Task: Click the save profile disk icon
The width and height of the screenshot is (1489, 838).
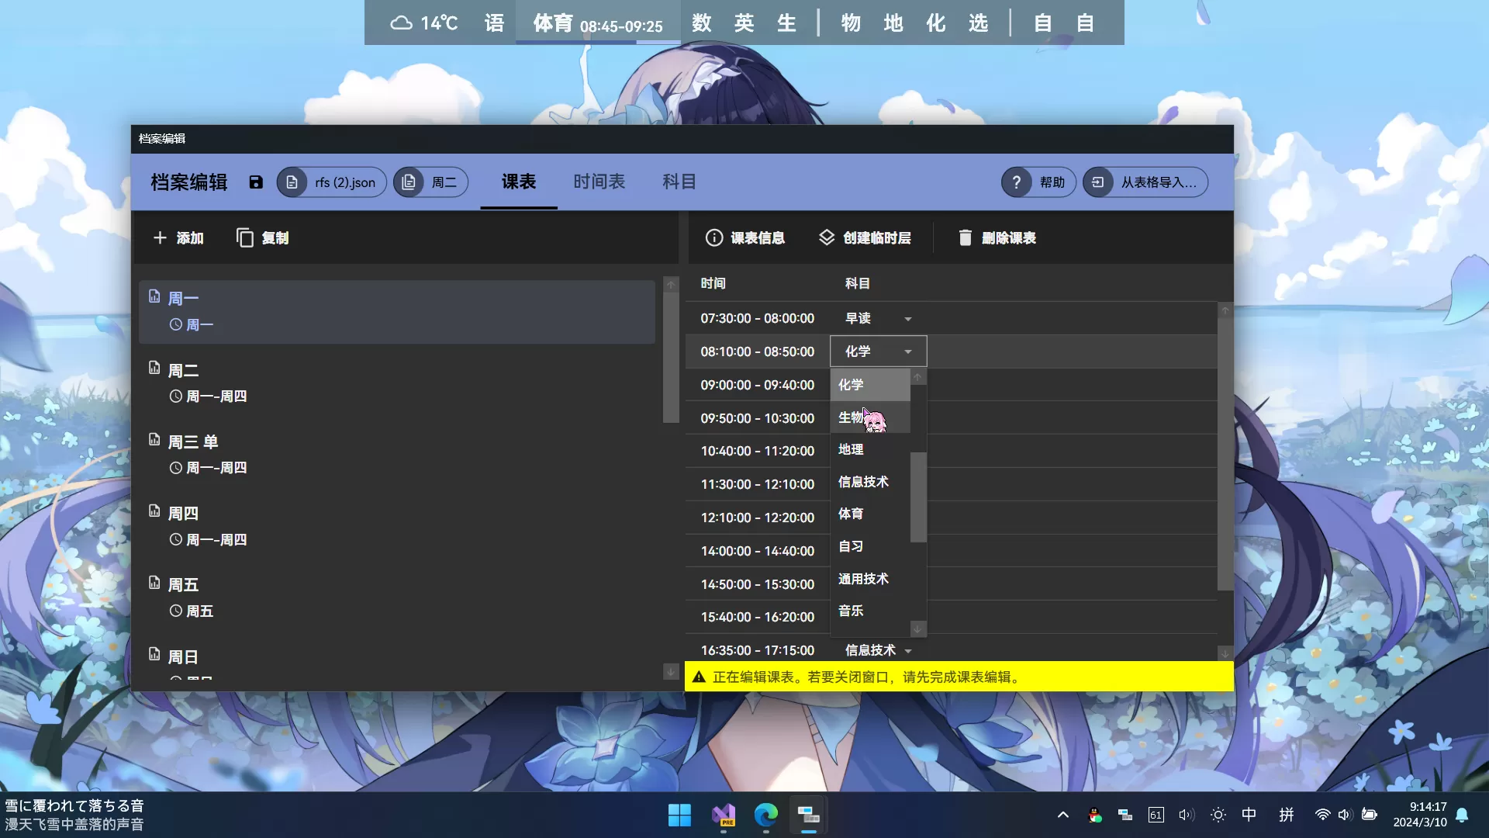Action: point(256,182)
